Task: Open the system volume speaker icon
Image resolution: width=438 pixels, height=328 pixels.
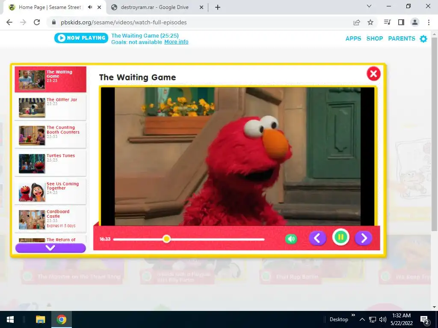Action: (x=383, y=319)
